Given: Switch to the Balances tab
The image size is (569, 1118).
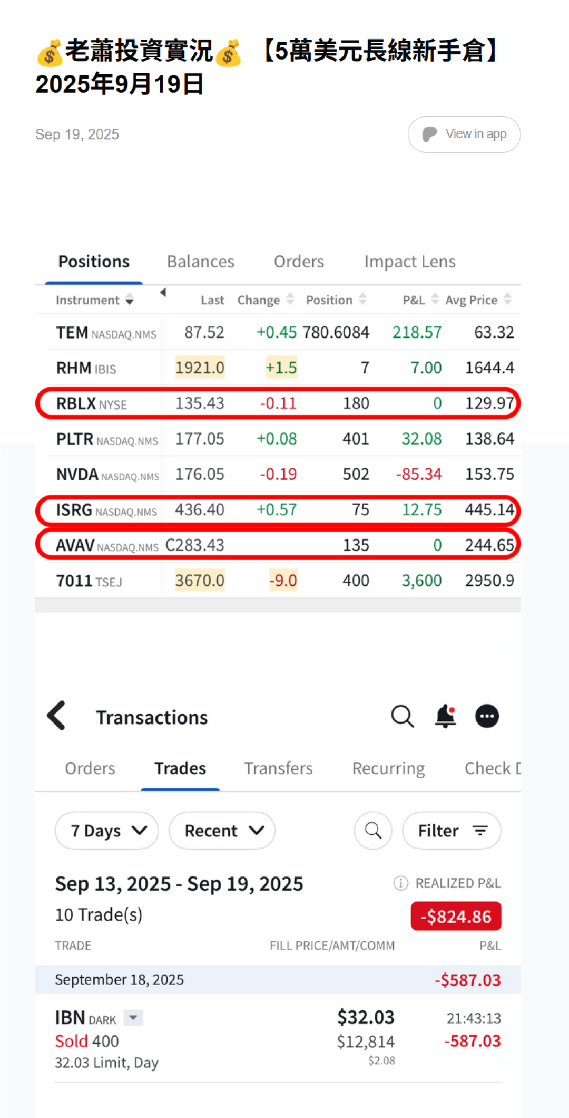Looking at the screenshot, I should [200, 262].
